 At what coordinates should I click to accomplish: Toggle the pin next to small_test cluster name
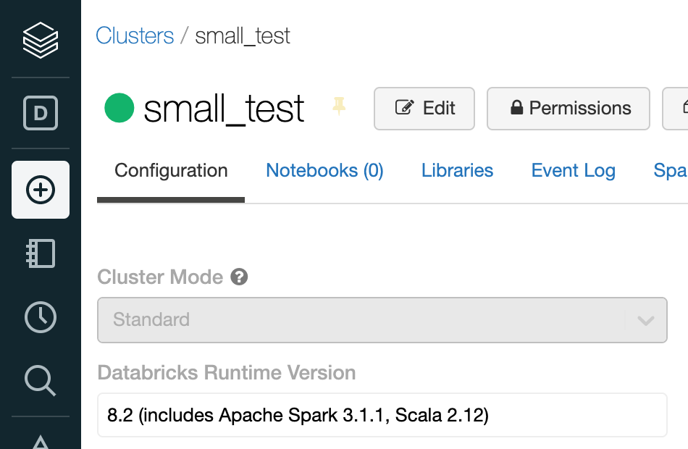(x=339, y=109)
